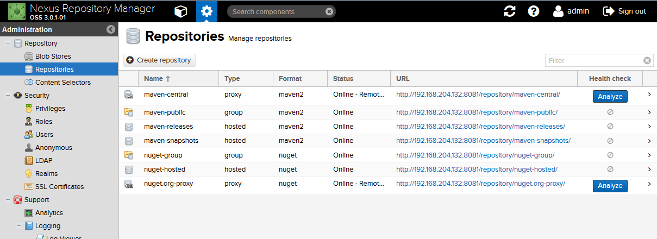Screen dimensions: 657x239
Task: Click into the Filter input field
Action: (593, 61)
